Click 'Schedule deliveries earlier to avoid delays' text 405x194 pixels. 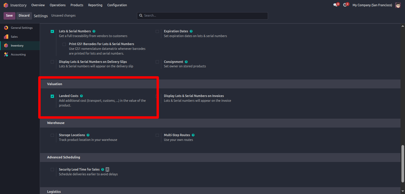pos(88,174)
